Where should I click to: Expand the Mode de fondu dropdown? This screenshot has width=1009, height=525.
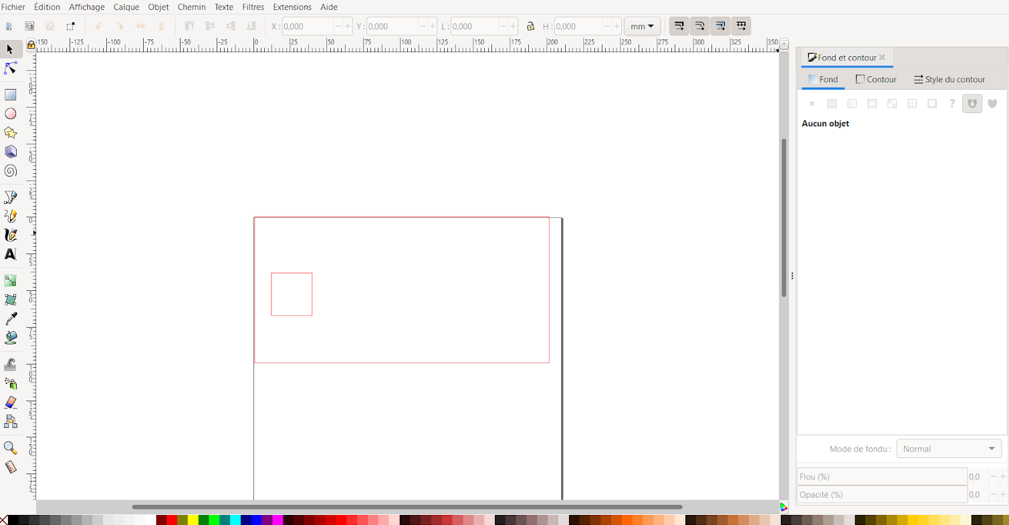pyautogui.click(x=949, y=449)
